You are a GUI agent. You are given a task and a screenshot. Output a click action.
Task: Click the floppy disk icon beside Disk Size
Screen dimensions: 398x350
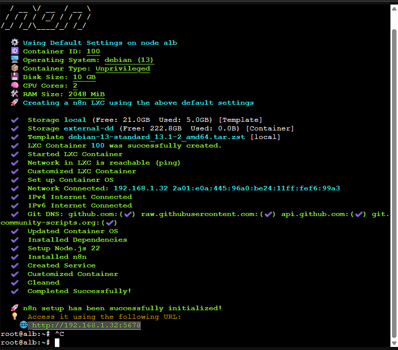coord(15,77)
